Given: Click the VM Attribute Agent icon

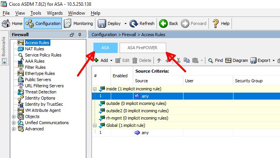Looking at the screenshot, I should click(x=21, y=110).
